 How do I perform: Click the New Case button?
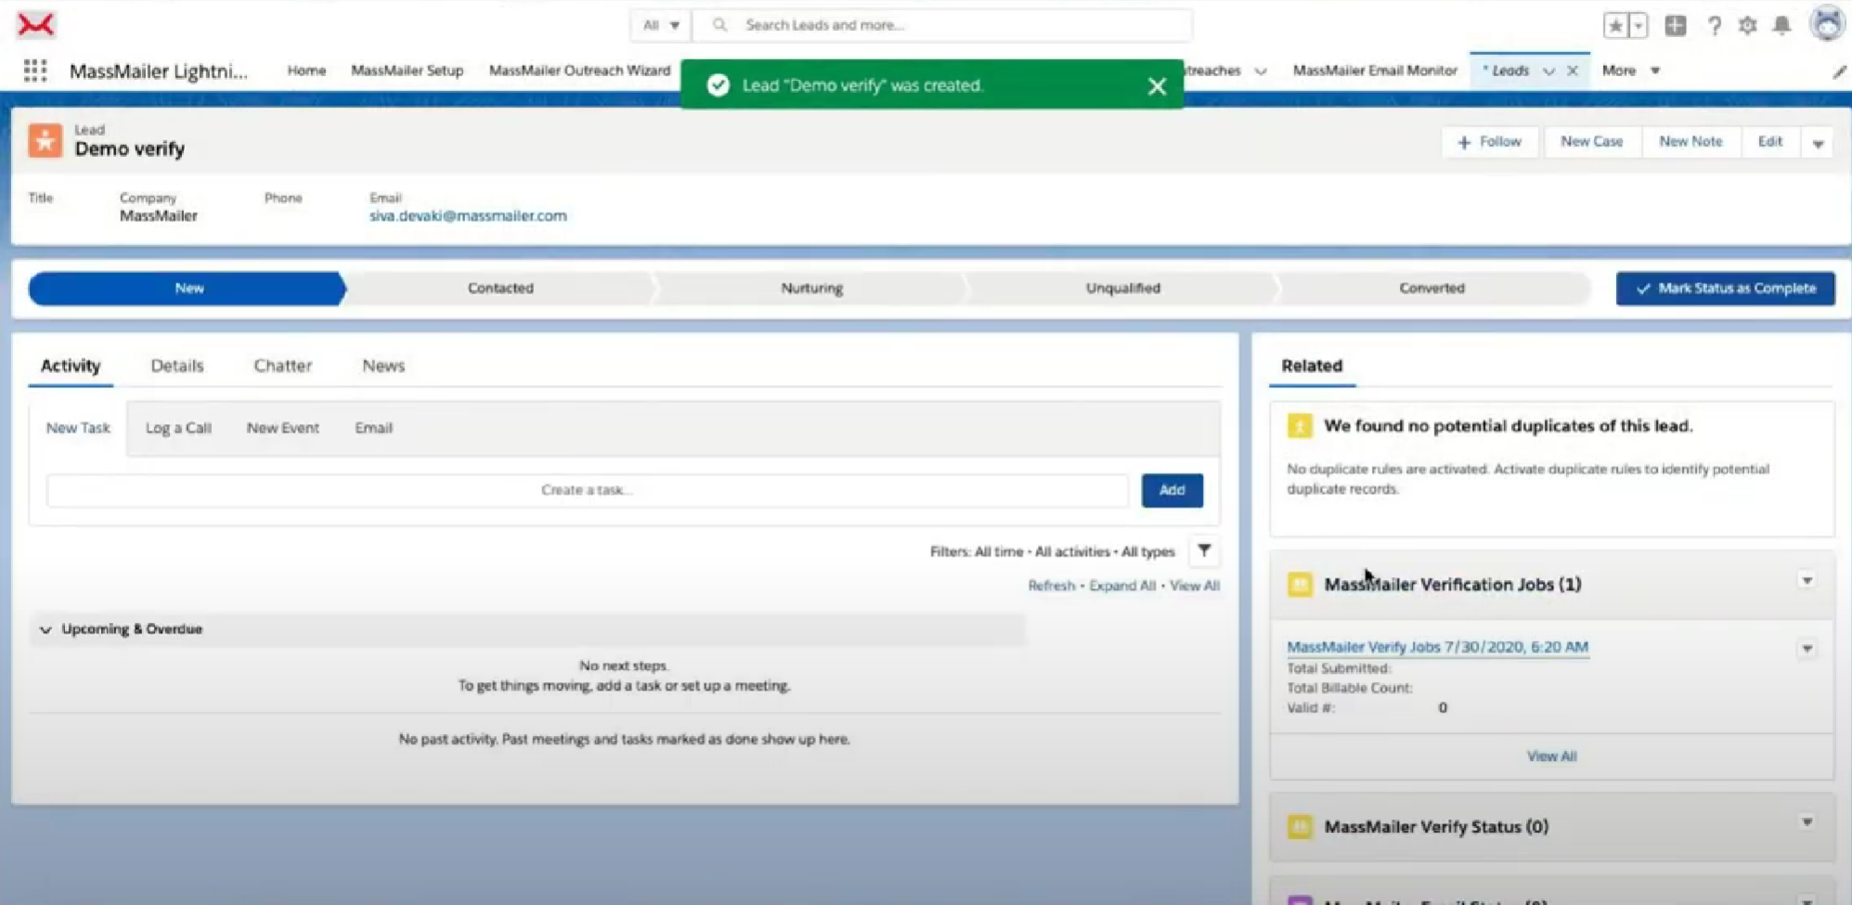1591,142
